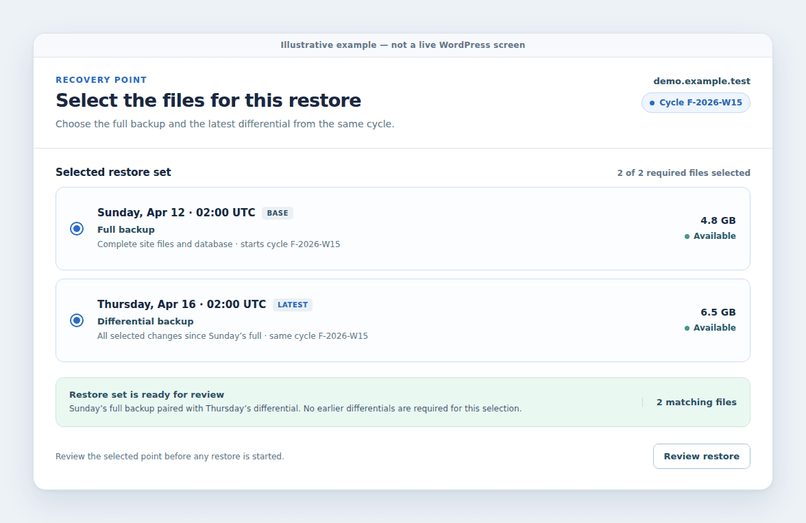The height and width of the screenshot is (523, 806).
Task: Click the 'Selected restore set' heading
Action: click(113, 173)
